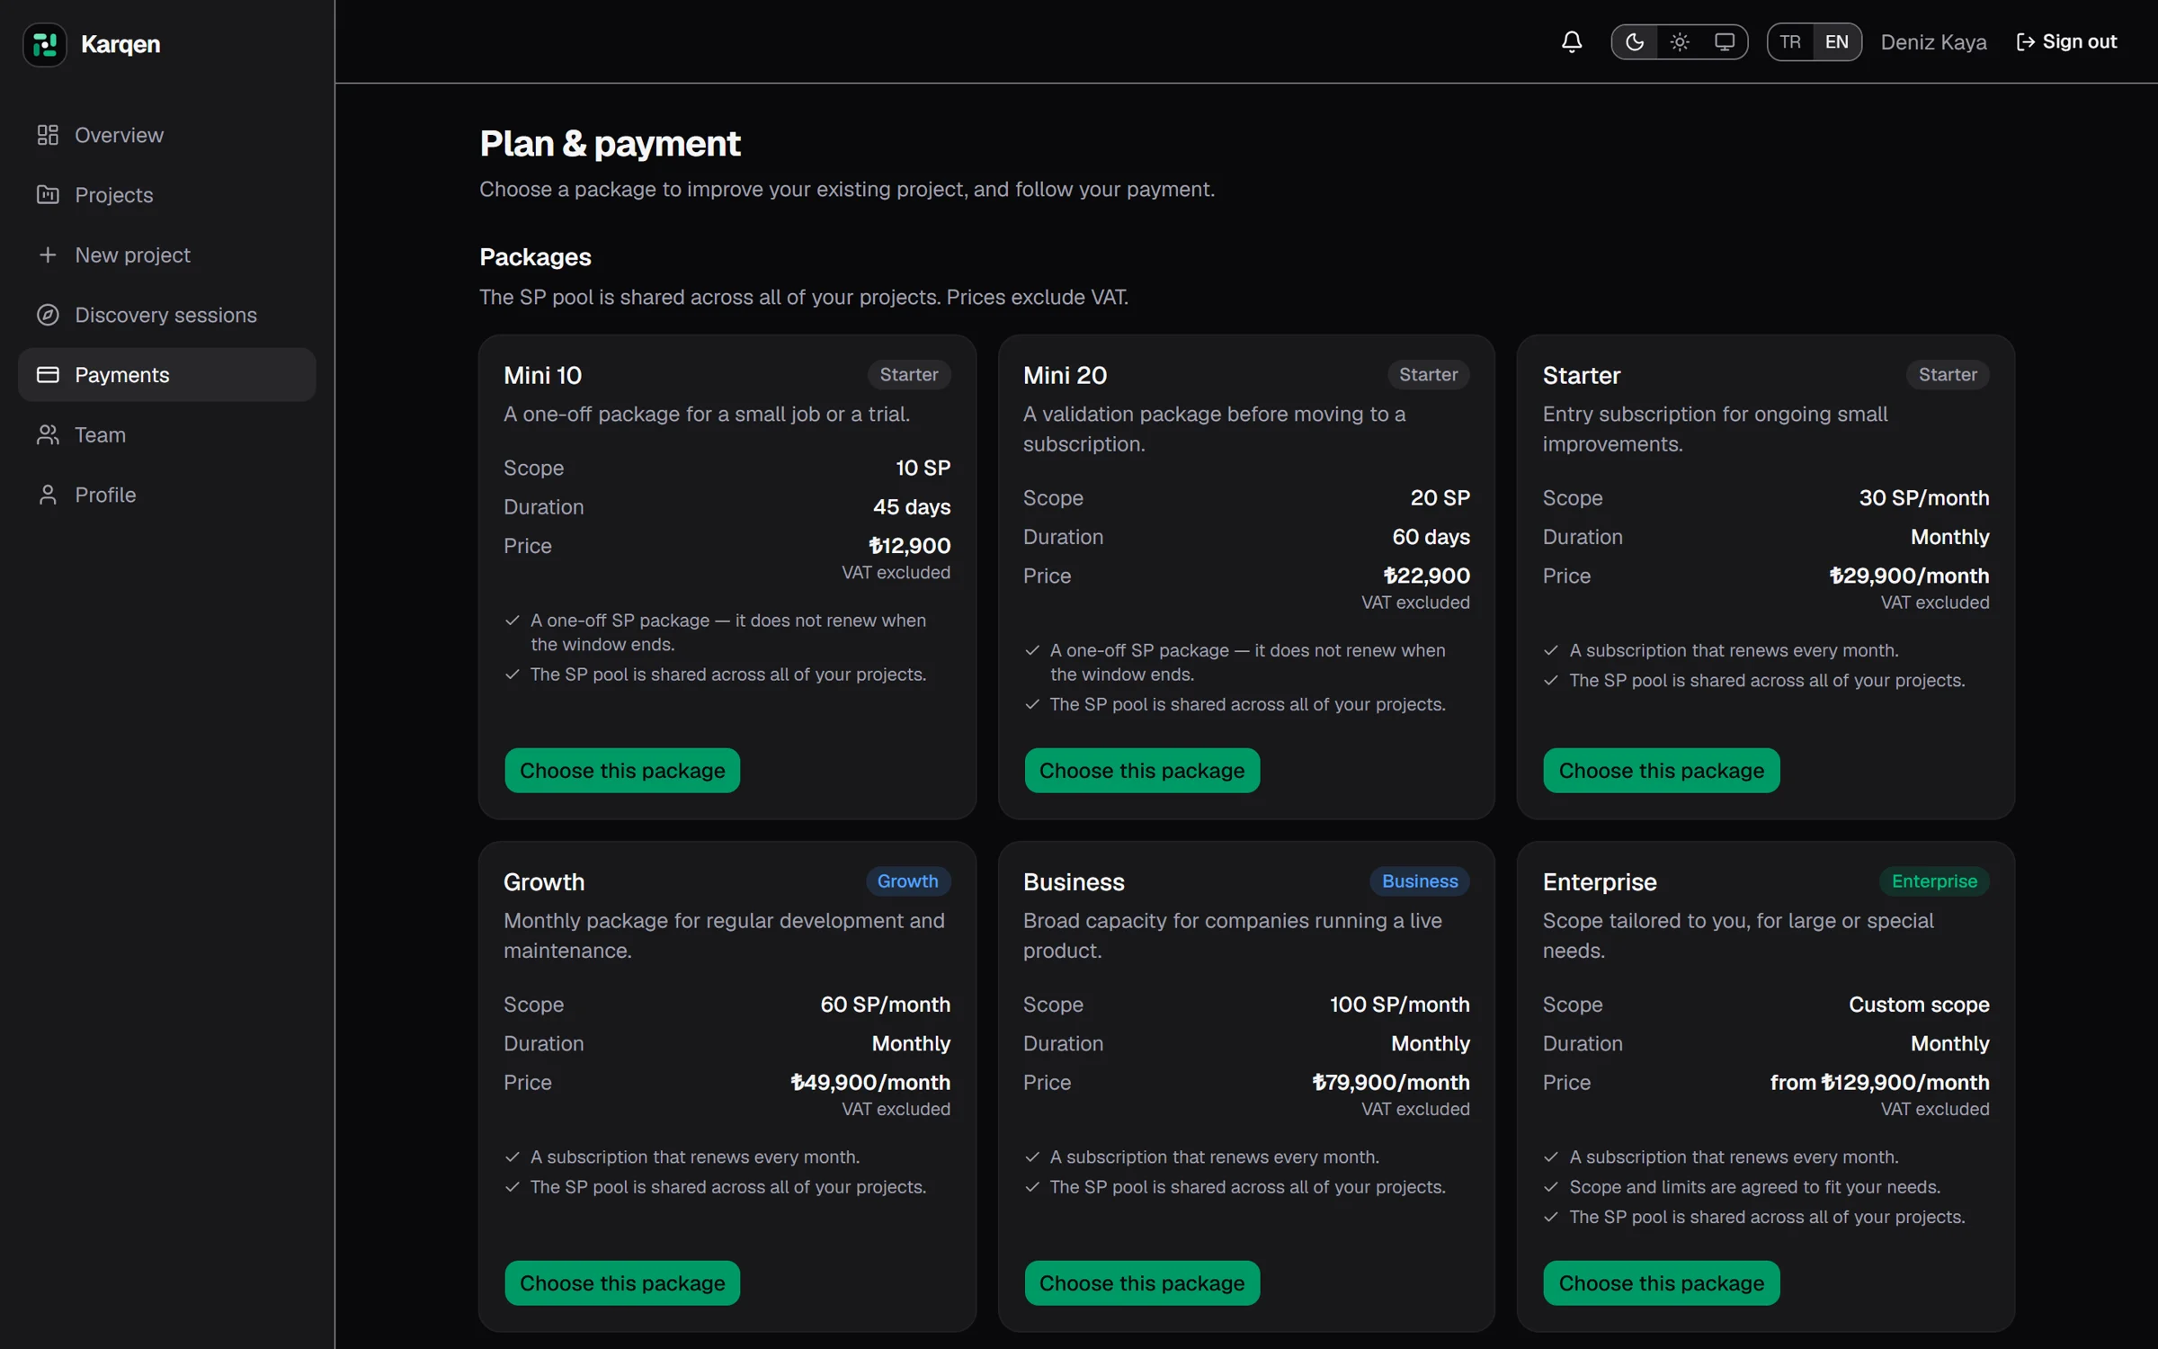Choose the Mini 10 package

[622, 771]
